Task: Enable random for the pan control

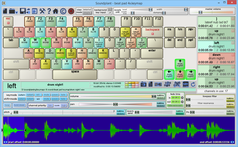Action: 161,106
